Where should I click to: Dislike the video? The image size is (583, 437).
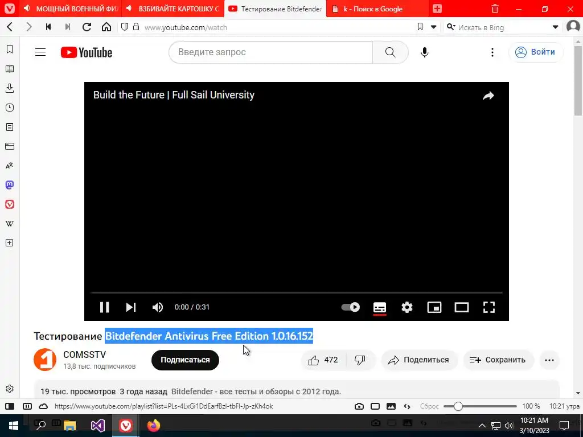(x=360, y=360)
